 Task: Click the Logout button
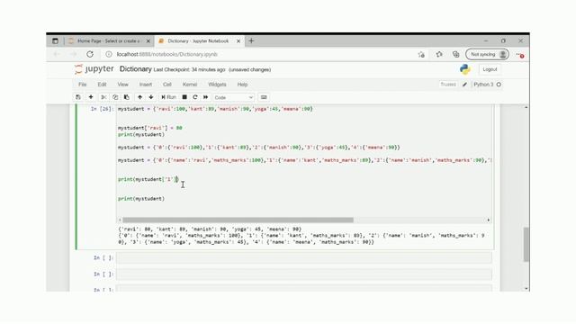(490, 69)
